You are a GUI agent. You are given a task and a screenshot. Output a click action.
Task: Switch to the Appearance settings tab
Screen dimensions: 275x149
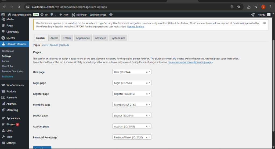[x=83, y=38]
